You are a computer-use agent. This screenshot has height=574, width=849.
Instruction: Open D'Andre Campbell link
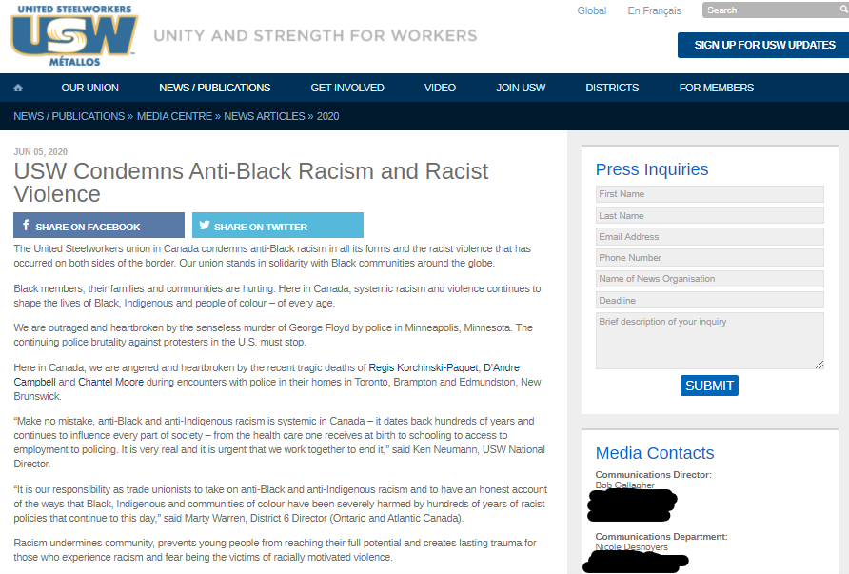tap(502, 367)
